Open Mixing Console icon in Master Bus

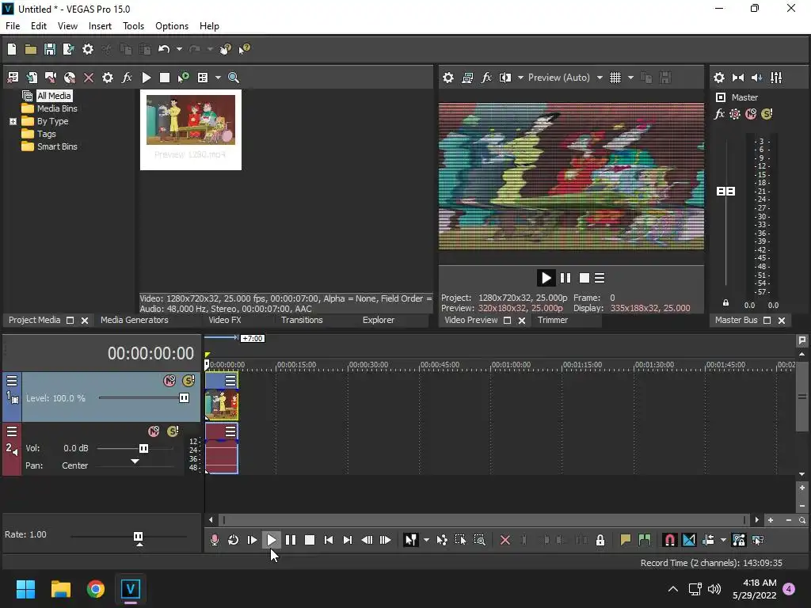(776, 78)
